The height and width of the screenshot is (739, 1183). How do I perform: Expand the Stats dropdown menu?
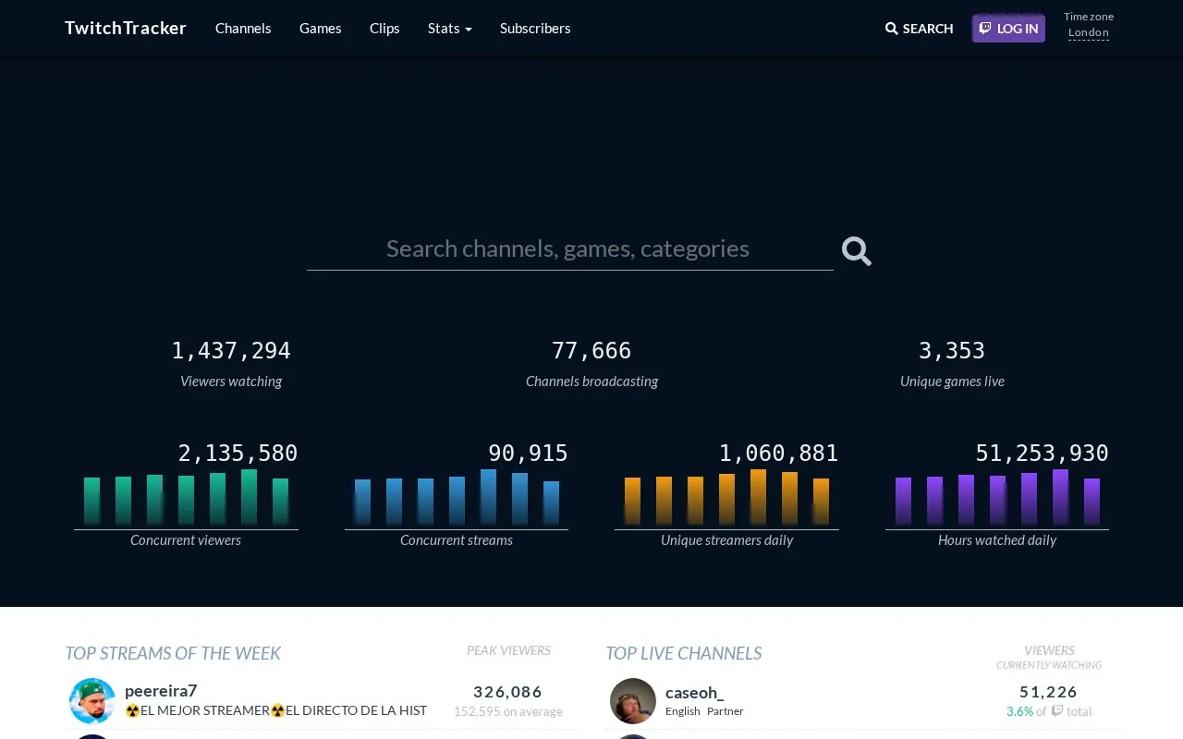[x=450, y=28]
